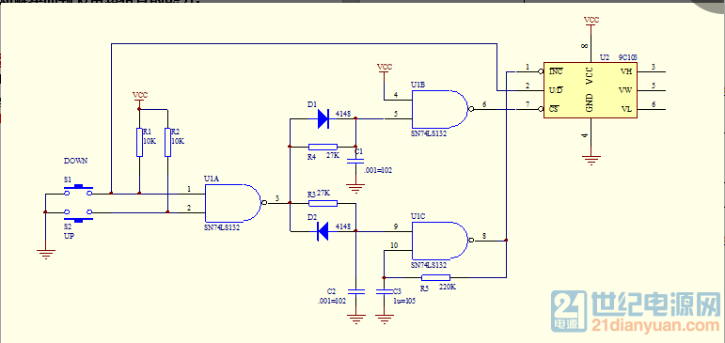This screenshot has width=725, height=343.
Task: Click the S1 DOWN pushbutton switch
Action: [x=78, y=190]
